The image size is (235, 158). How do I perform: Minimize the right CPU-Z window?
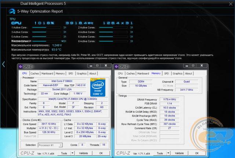click(x=187, y=66)
